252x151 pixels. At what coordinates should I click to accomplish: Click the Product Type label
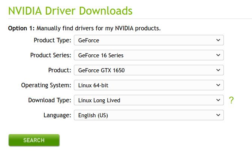(52, 40)
